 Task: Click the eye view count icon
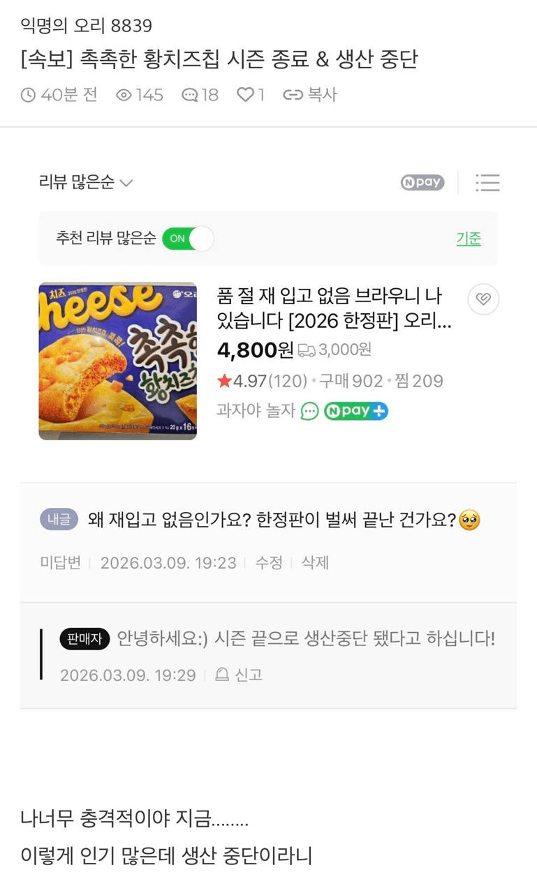click(x=124, y=95)
